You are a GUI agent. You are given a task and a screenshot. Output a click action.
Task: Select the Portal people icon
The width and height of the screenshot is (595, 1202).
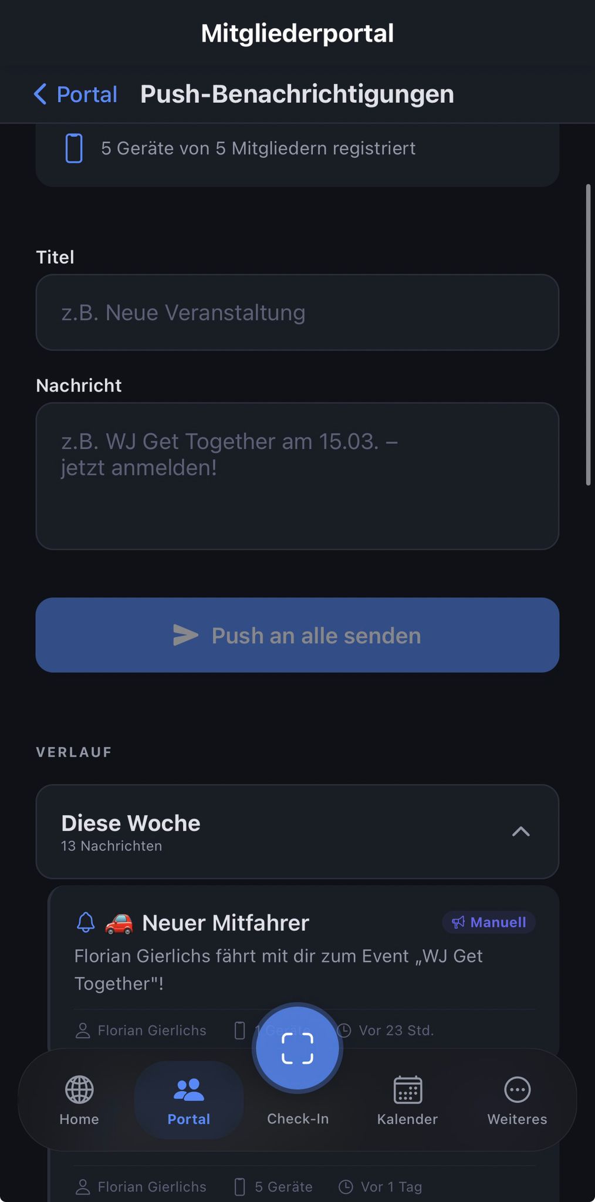tap(188, 1090)
